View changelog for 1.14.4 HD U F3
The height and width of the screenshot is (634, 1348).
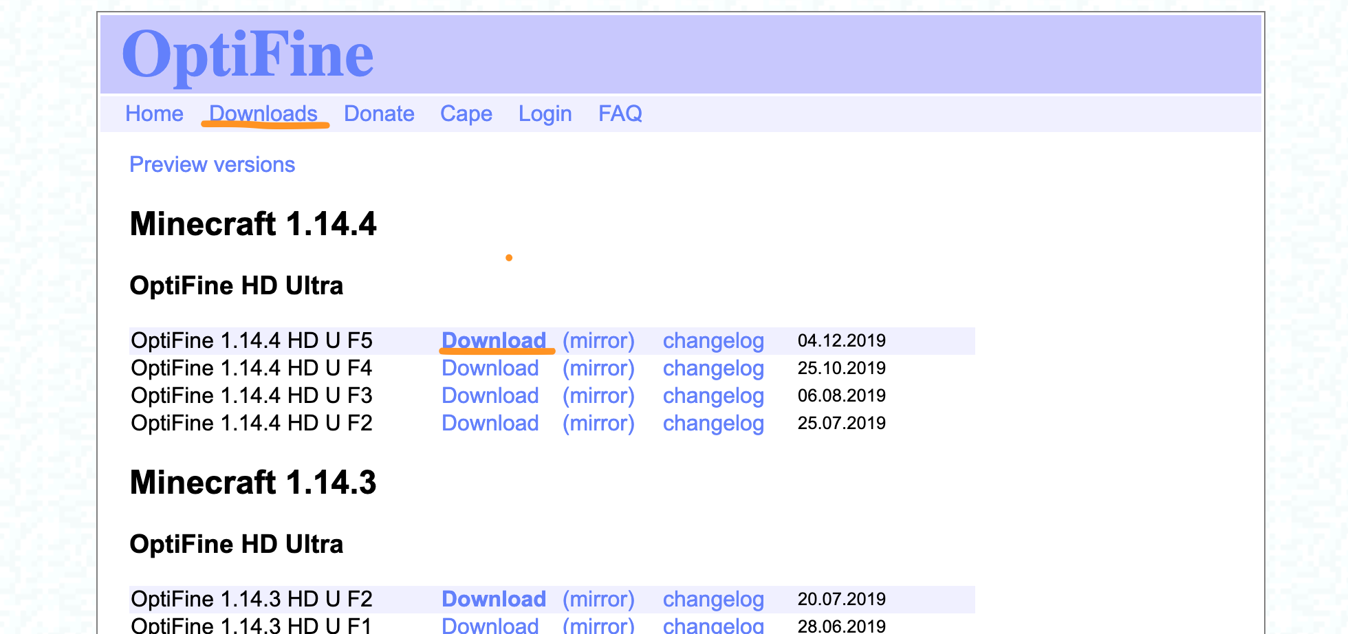coord(713,396)
